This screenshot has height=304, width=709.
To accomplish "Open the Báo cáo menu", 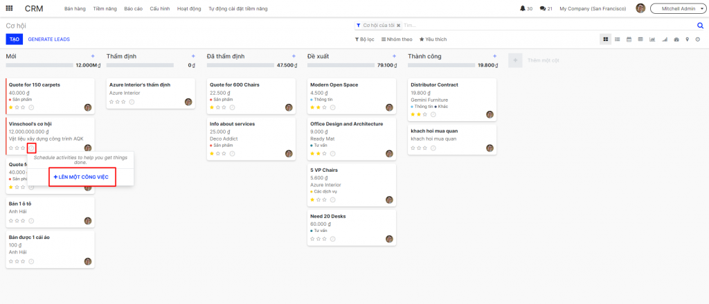I will [133, 8].
